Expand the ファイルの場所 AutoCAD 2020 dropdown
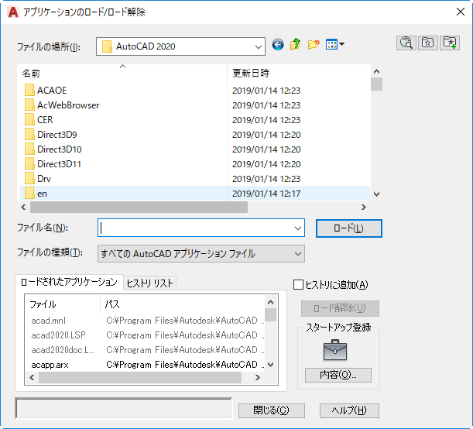The height and width of the screenshot is (429, 473). pos(258,46)
